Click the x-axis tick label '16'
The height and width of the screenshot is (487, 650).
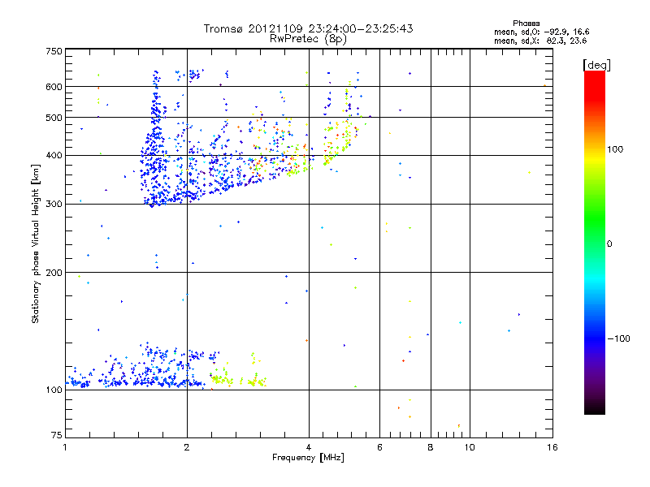pyautogui.click(x=552, y=447)
